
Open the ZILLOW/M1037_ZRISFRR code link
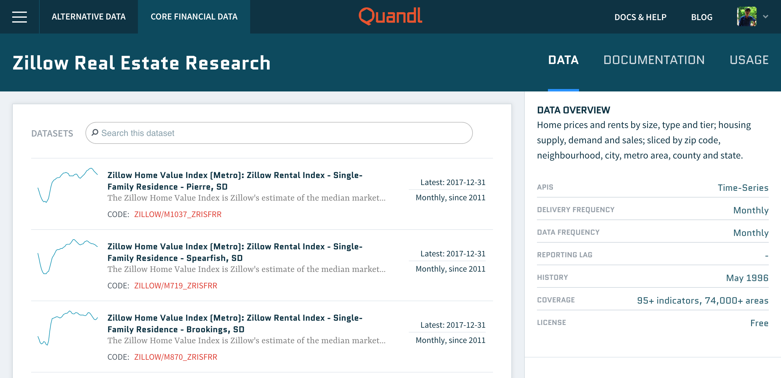[x=178, y=214]
